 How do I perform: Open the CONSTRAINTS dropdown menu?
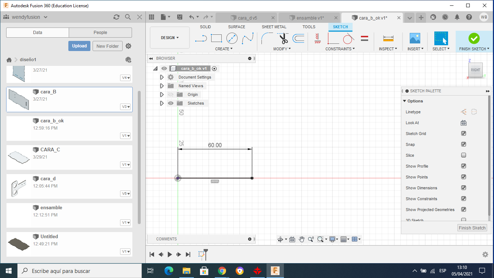pyautogui.click(x=340, y=49)
